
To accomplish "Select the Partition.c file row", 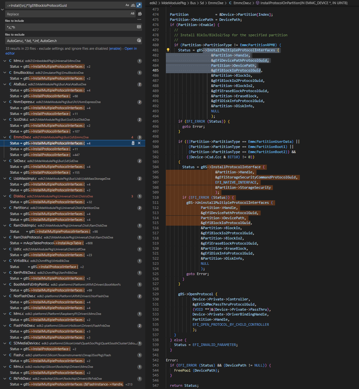I will 73,208.
